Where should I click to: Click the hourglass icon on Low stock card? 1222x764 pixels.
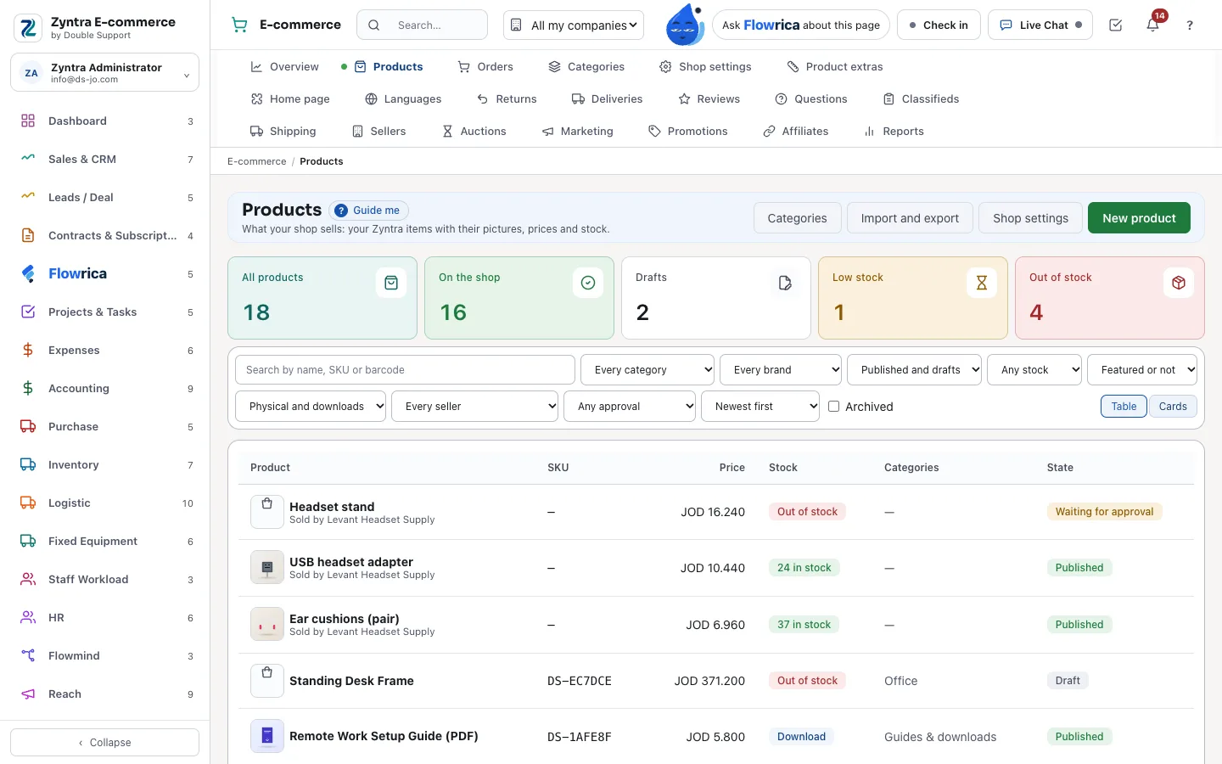982,283
